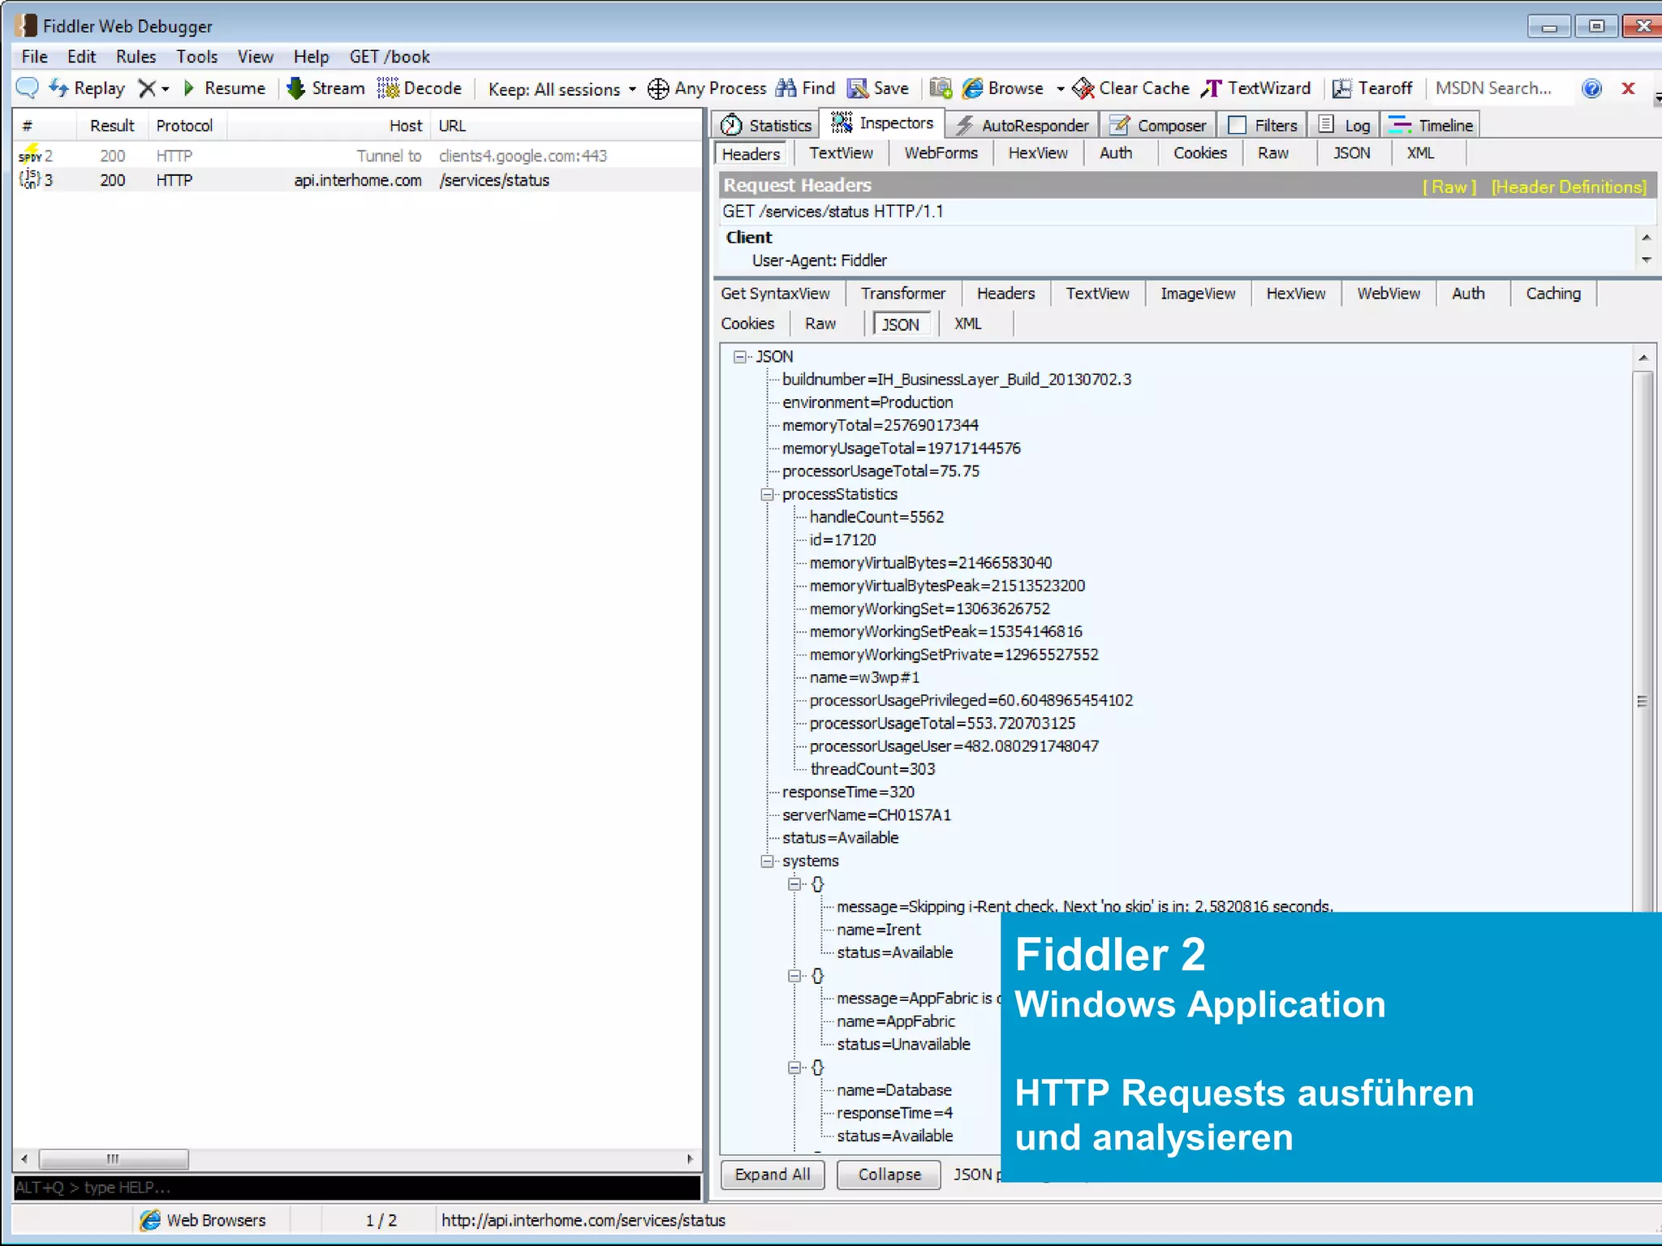1662x1246 pixels.
Task: Click the Expand All button
Action: click(x=773, y=1175)
